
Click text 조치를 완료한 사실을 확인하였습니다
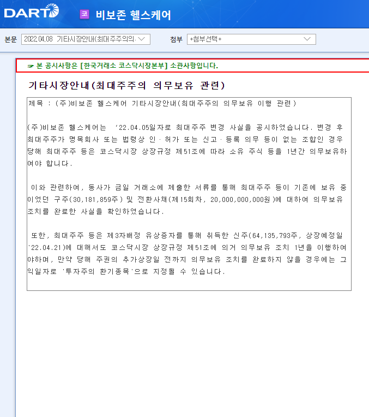pyautogui.click(x=95, y=211)
